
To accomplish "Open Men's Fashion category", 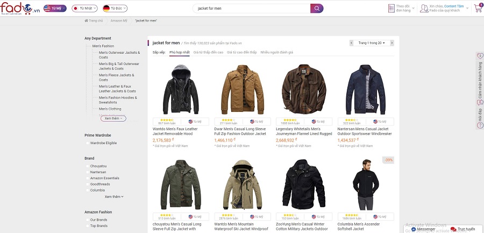I will click(x=103, y=46).
